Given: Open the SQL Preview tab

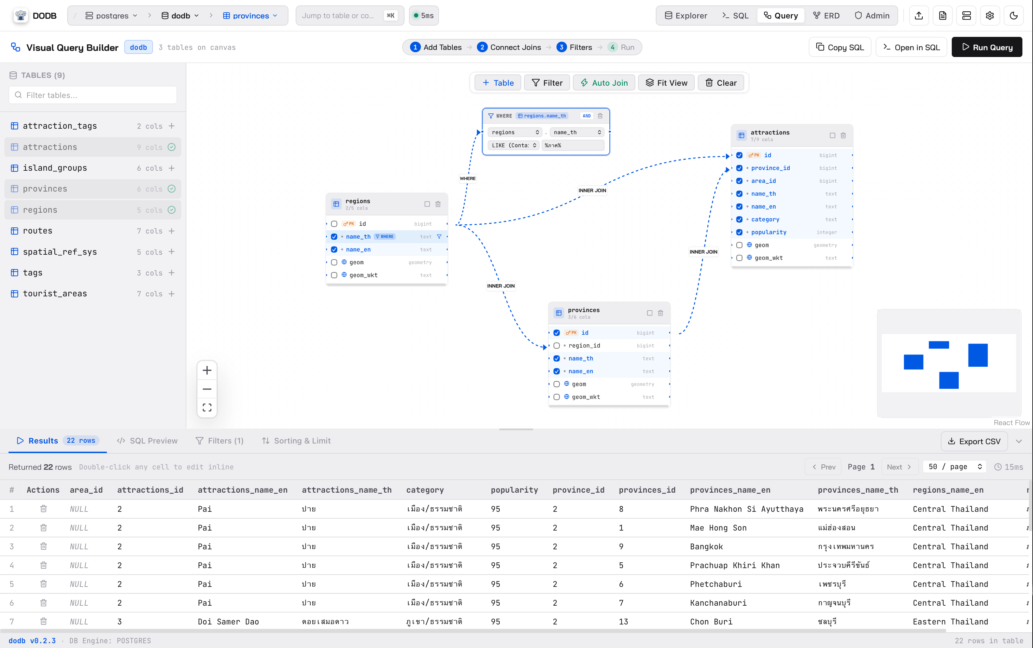Looking at the screenshot, I should tap(147, 440).
